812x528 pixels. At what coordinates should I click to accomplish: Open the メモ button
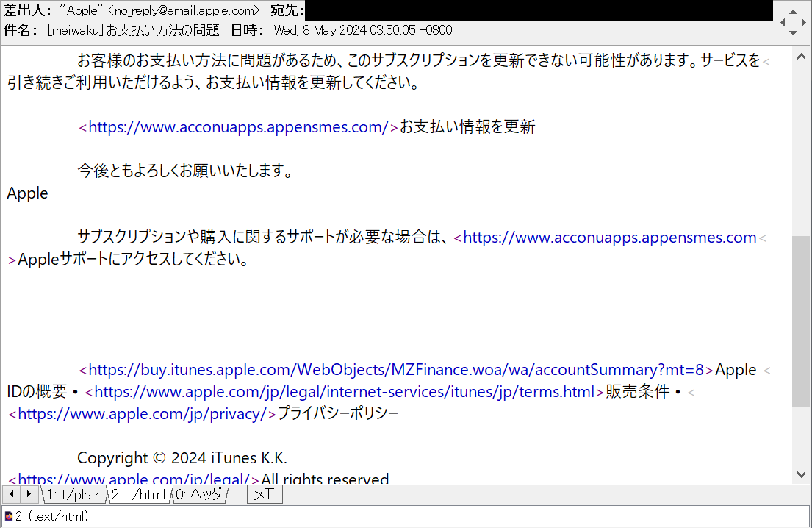[265, 494]
